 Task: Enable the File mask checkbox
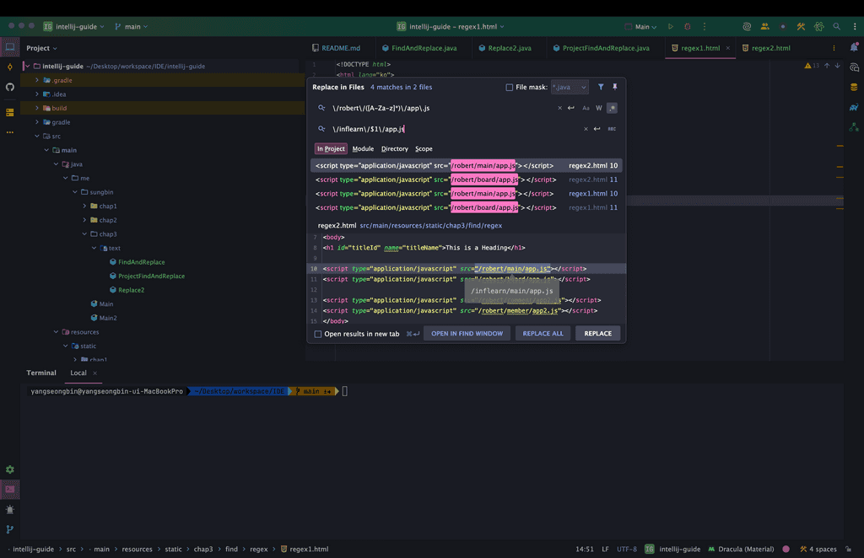point(509,88)
